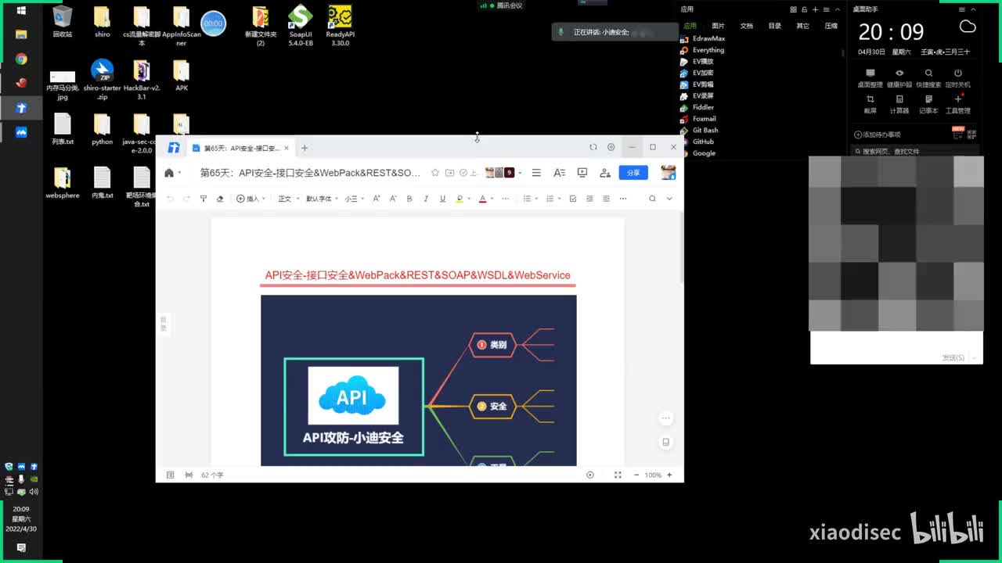
Task: Open the font color dropdown arrow
Action: [x=492, y=199]
